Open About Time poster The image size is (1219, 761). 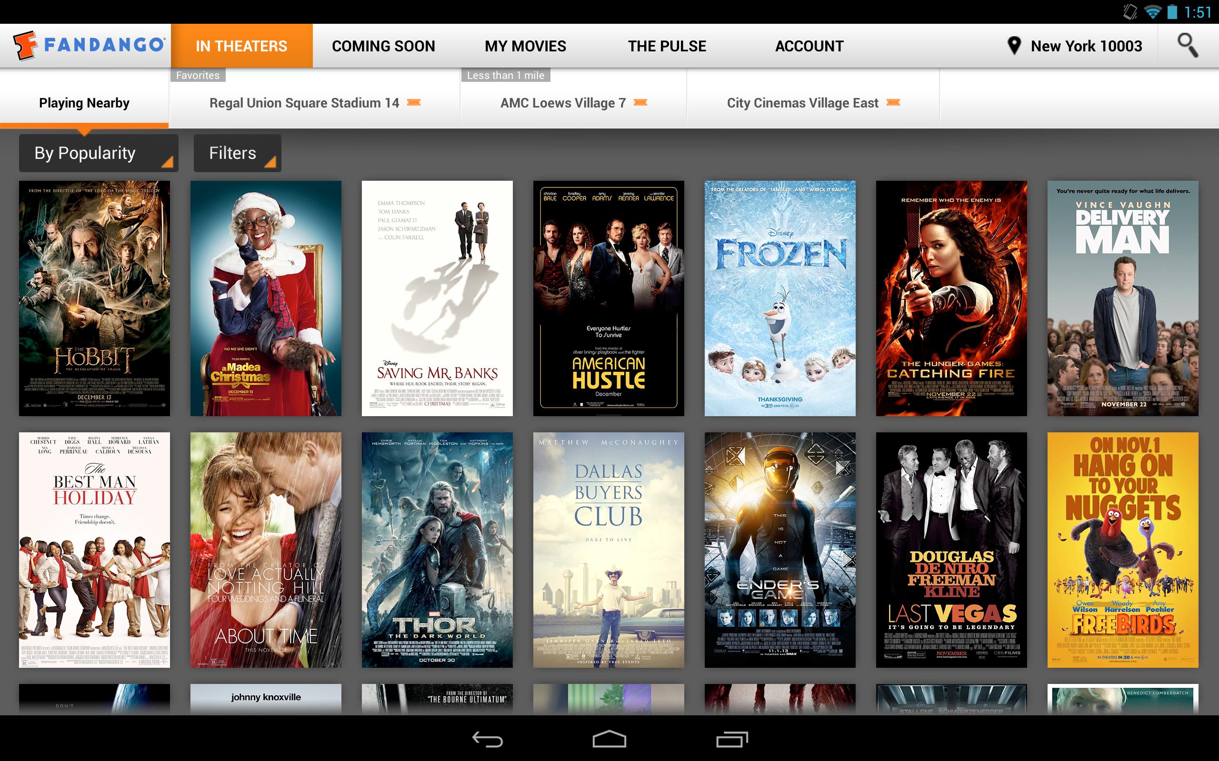[x=265, y=550]
